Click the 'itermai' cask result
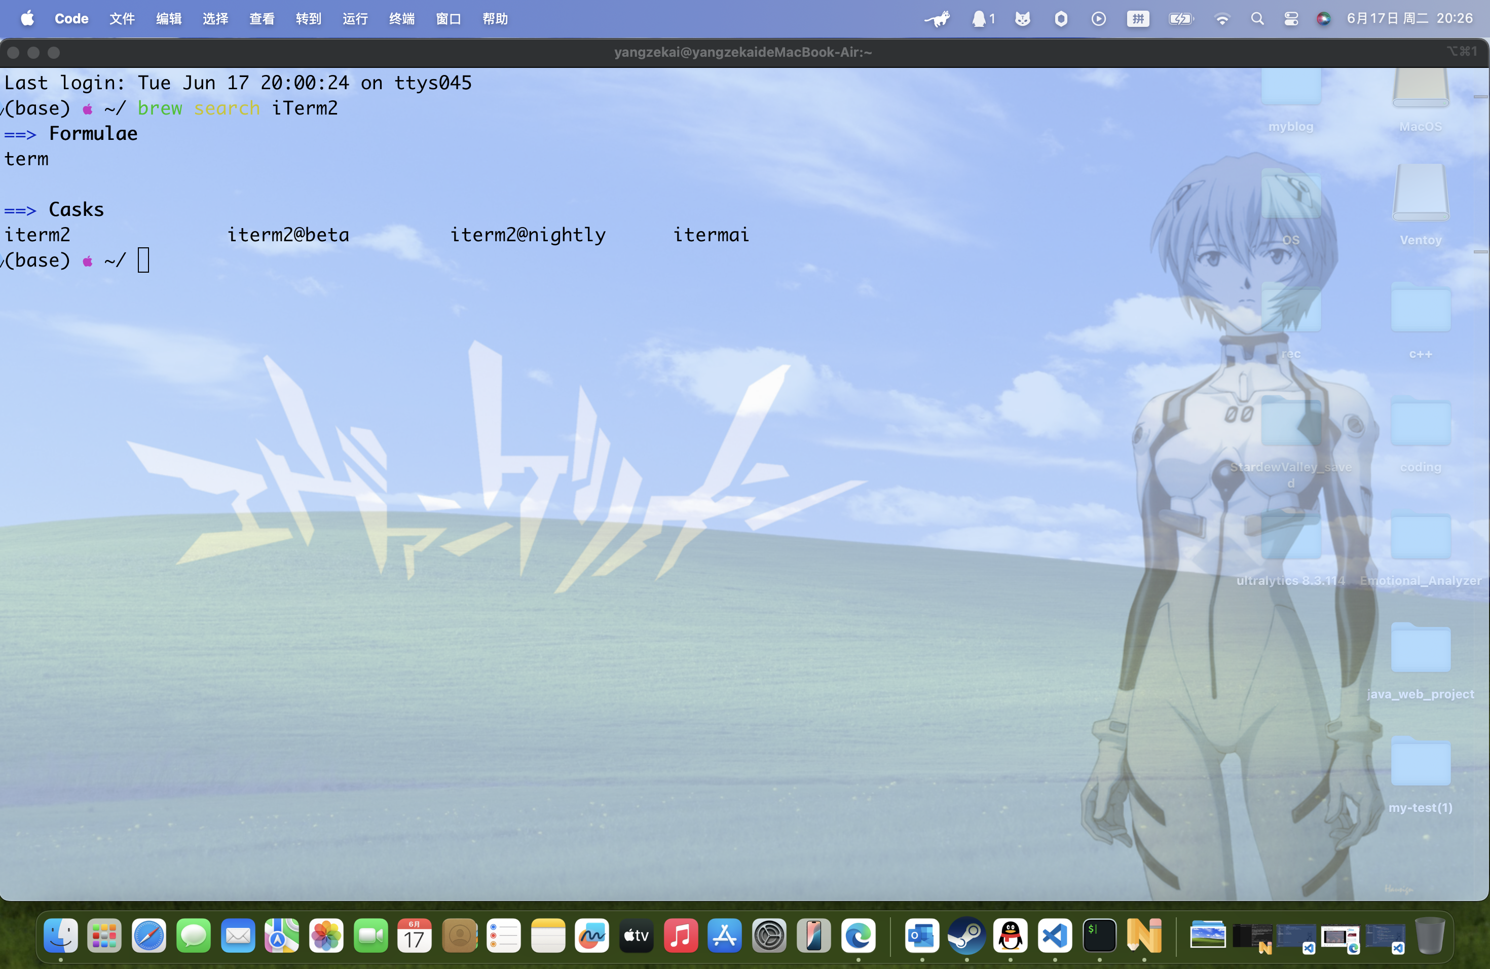 click(711, 235)
